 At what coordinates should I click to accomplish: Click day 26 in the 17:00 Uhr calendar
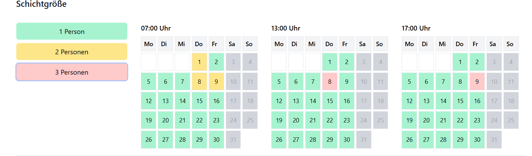point(409,139)
